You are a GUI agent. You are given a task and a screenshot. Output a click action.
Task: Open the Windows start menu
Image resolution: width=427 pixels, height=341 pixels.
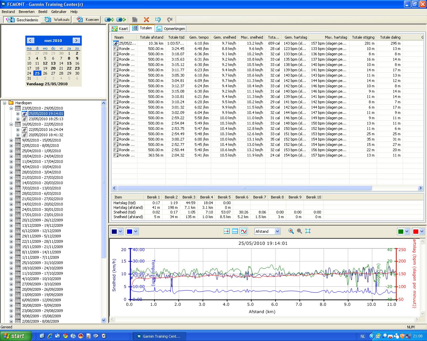tap(16, 336)
